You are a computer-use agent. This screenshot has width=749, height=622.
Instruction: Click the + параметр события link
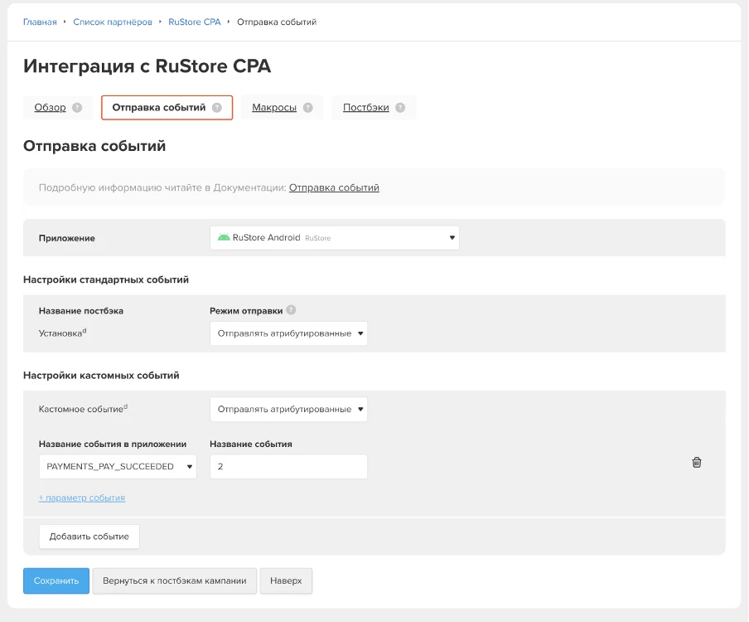click(82, 498)
